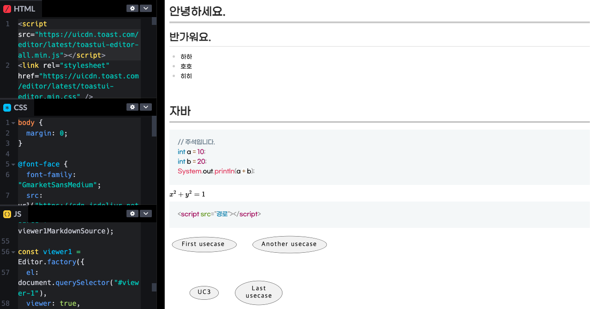Screen dimensions: 594x309
Task: Click the UC3 ellipse
Action: pos(204,292)
